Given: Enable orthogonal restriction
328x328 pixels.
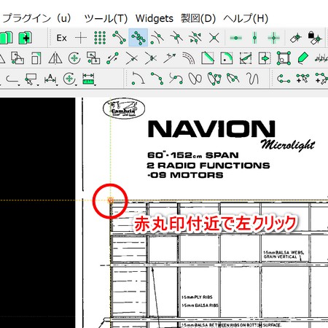Looking at the screenshot, I should click(x=273, y=38).
